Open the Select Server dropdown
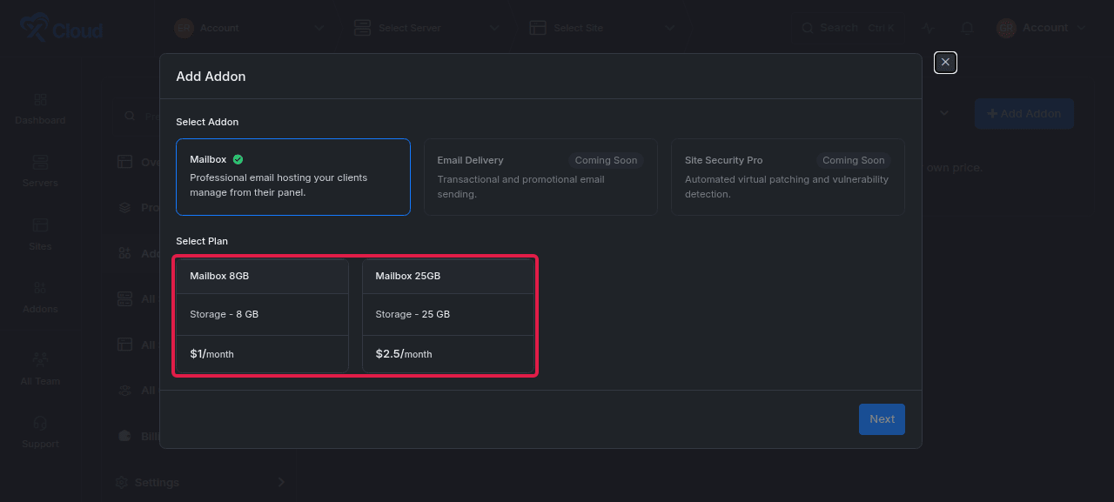Viewport: 1114px width, 502px height. click(426, 28)
